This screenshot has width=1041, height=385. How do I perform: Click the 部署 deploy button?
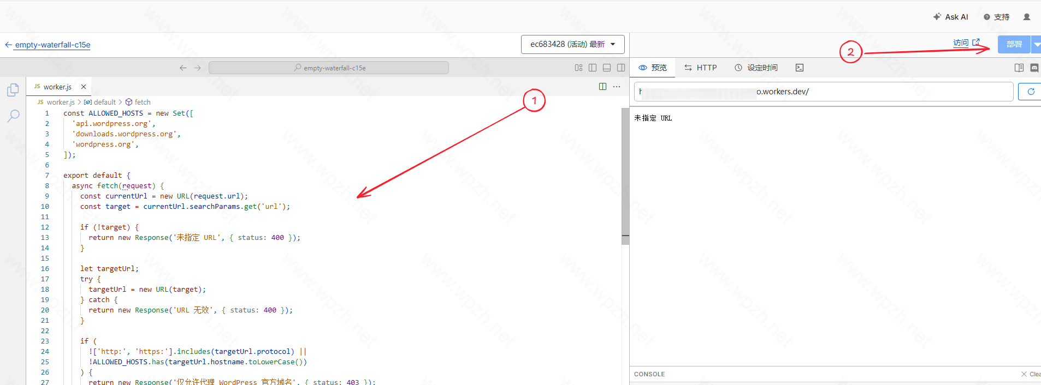[1014, 44]
